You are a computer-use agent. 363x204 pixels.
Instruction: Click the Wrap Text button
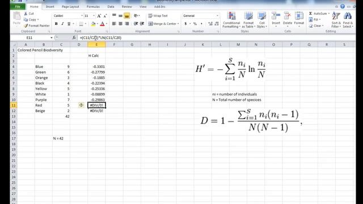pyautogui.click(x=158, y=16)
